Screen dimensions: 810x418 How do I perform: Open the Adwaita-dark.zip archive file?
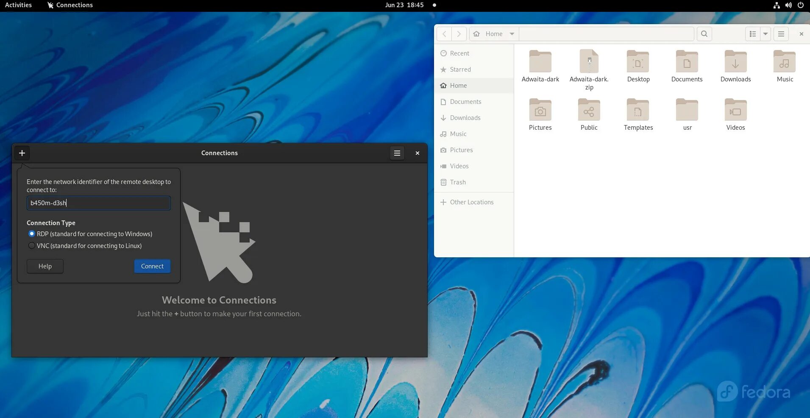click(589, 70)
